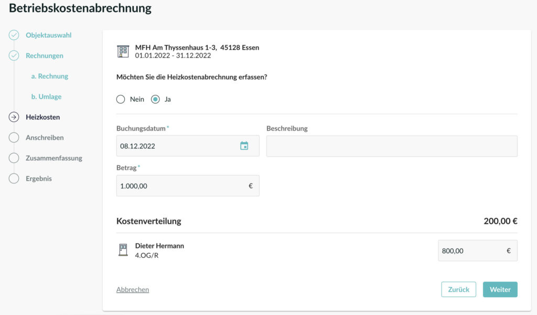
Task: Click the building icon beside MFH Am Thyssenhaus
Action: click(123, 51)
